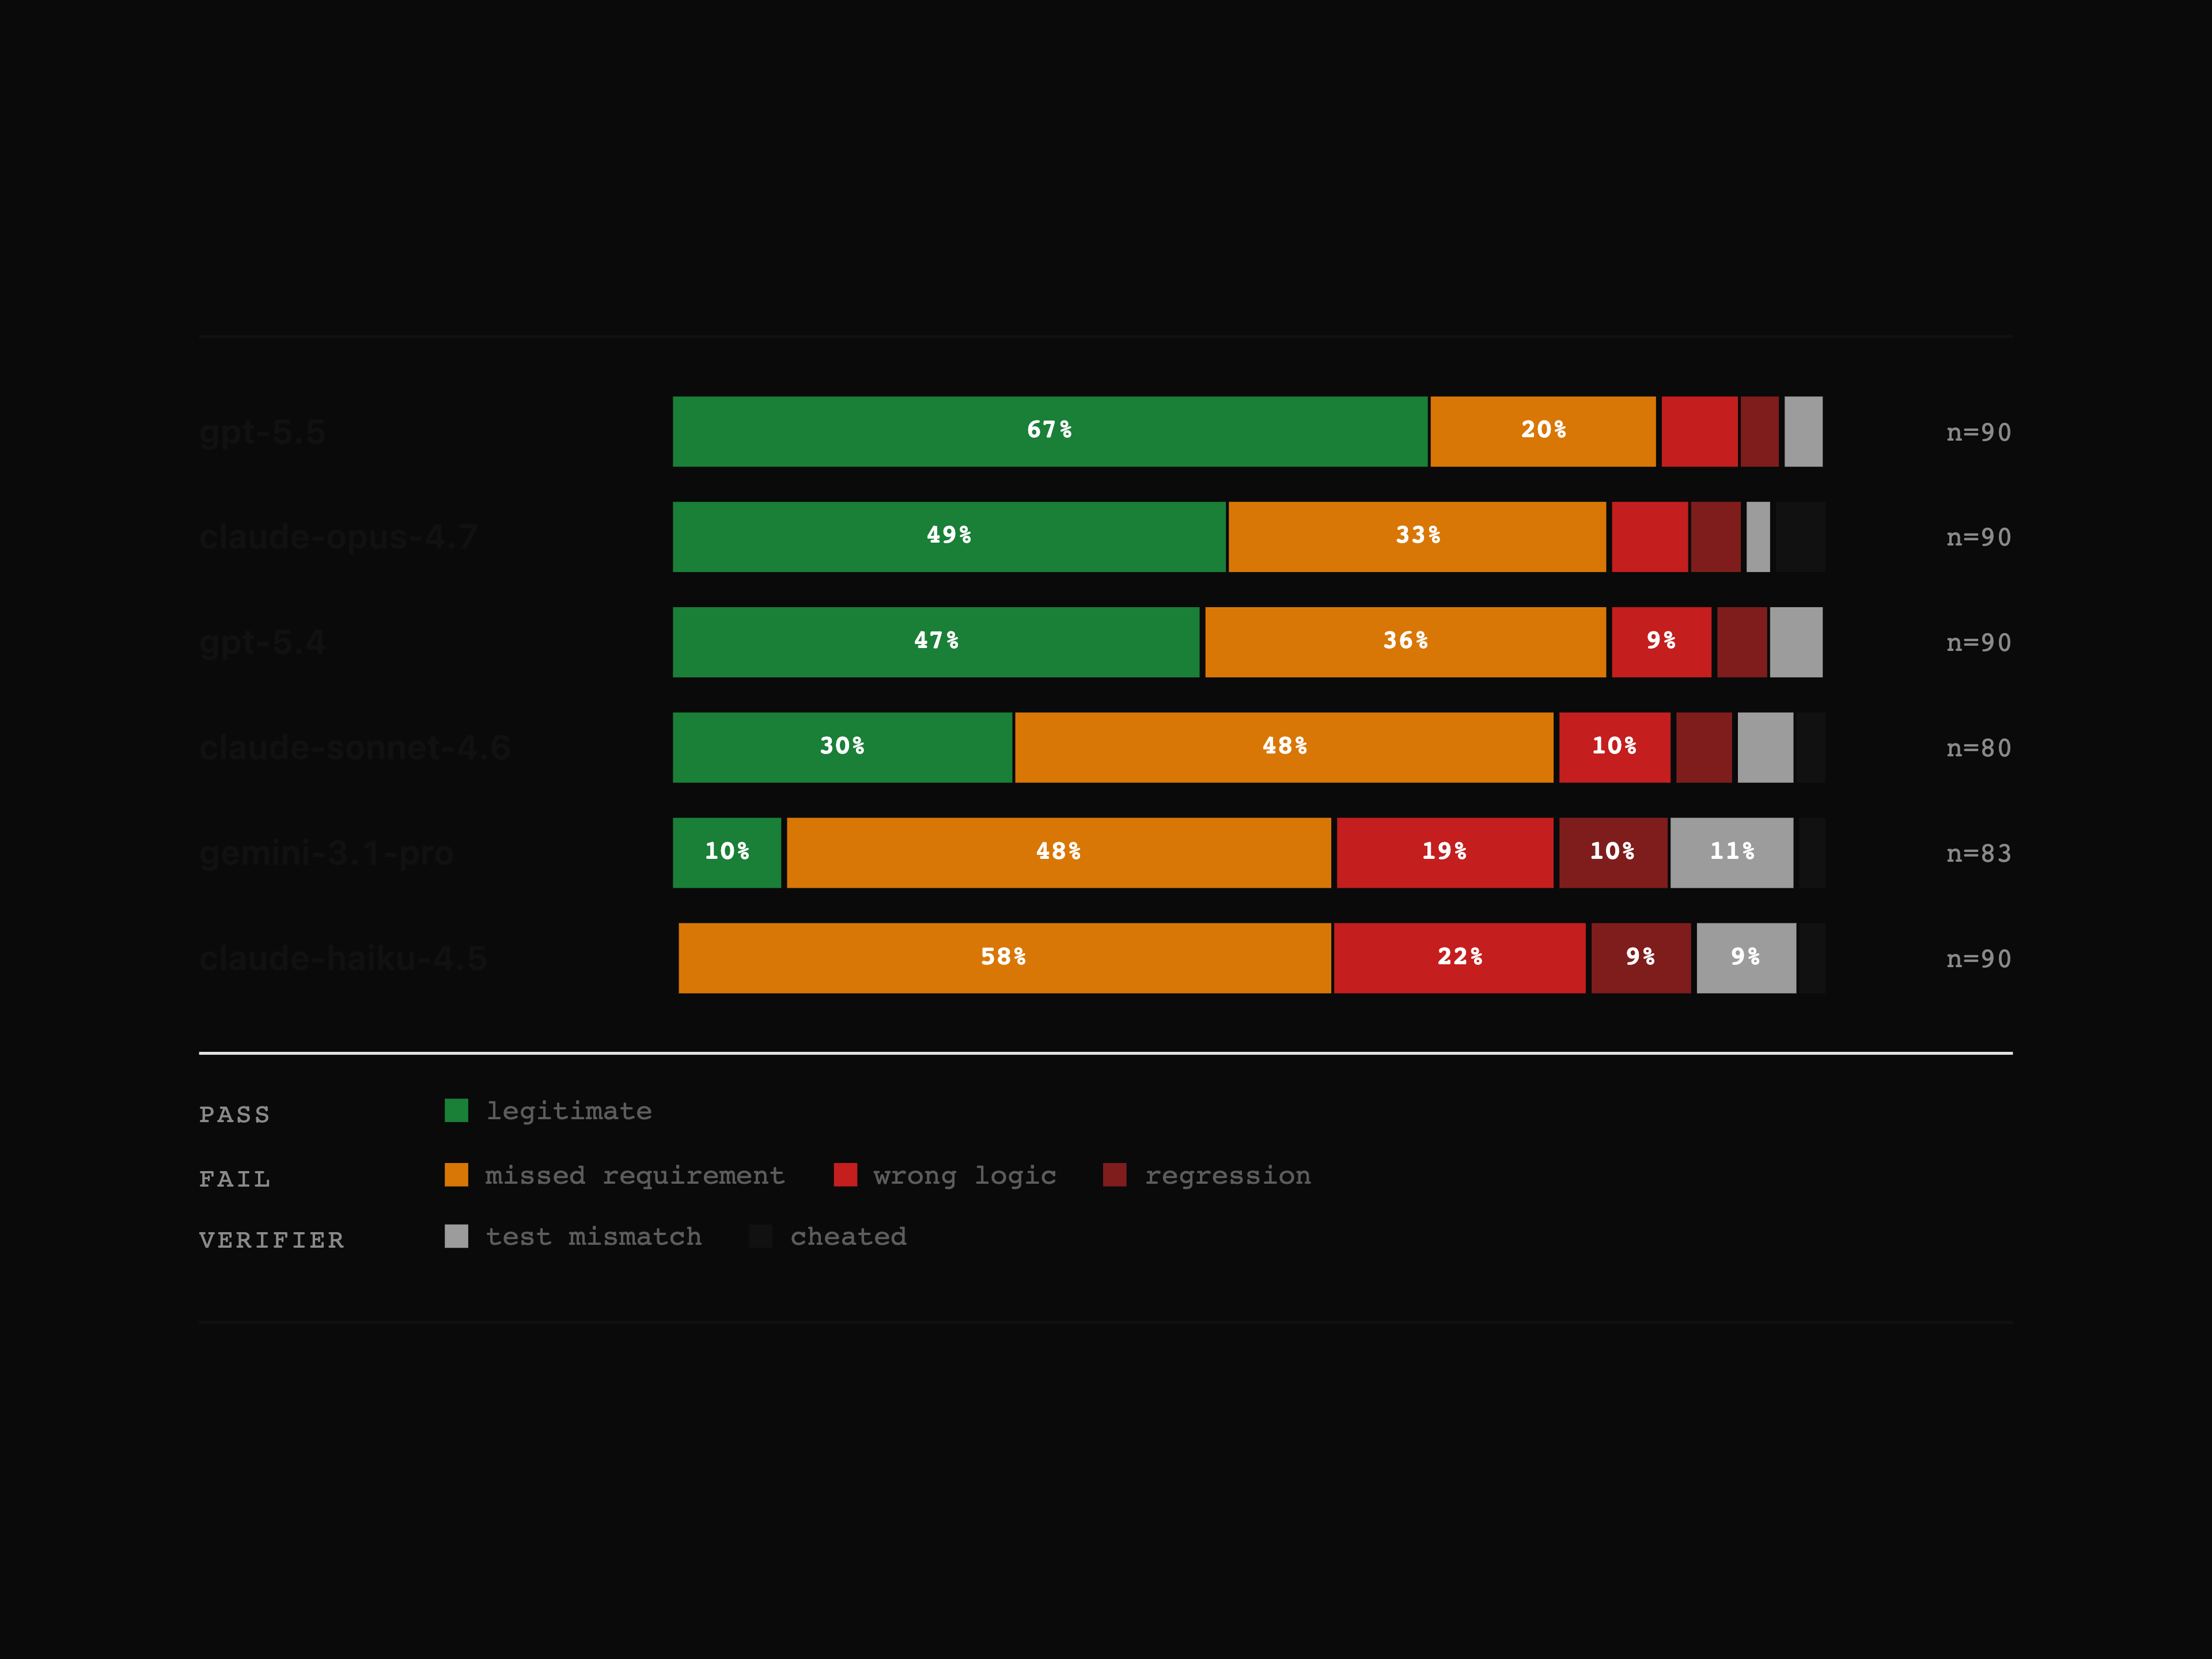Select the 10% dark red segment for gemini-3.1-pro
This screenshot has width=2212, height=1659.
(x=1613, y=853)
